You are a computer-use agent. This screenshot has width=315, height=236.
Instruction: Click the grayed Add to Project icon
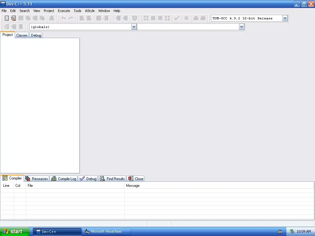[118, 18]
